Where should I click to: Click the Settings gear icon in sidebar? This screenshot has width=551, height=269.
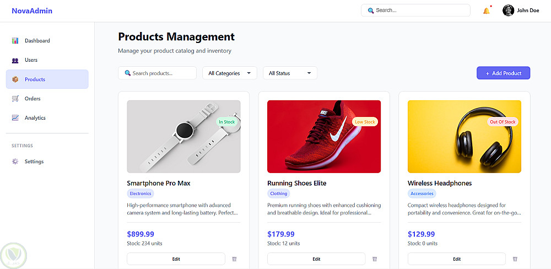(x=15, y=162)
